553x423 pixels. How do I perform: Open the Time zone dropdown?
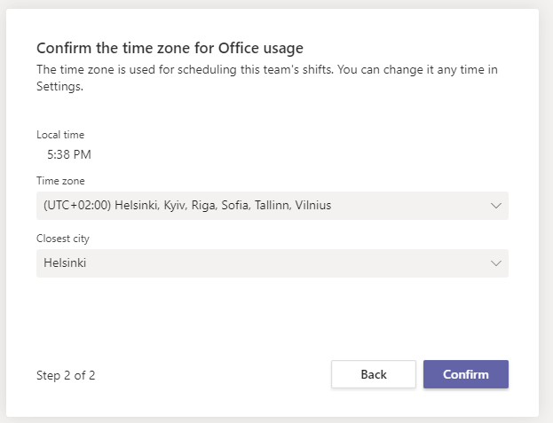(x=272, y=206)
